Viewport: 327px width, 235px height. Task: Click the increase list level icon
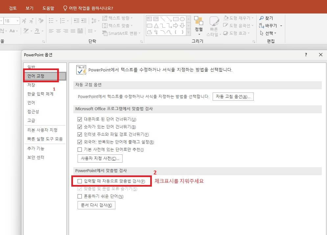84,20
